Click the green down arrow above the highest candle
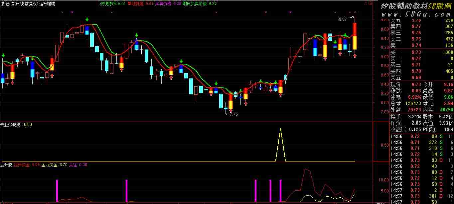 tap(87, 20)
